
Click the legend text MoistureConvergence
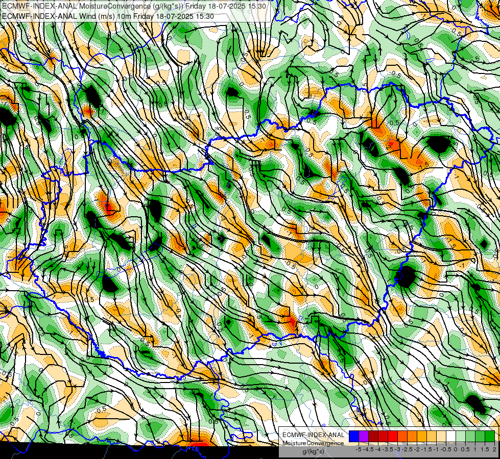tap(313, 443)
